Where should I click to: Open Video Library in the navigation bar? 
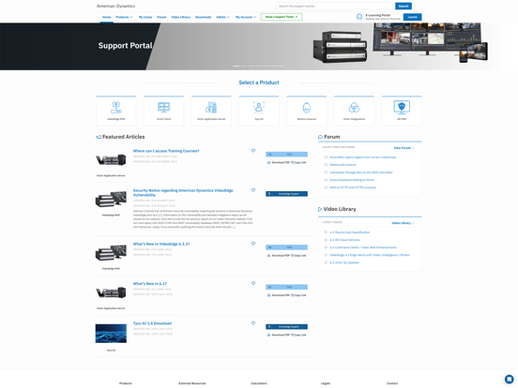[x=181, y=17]
